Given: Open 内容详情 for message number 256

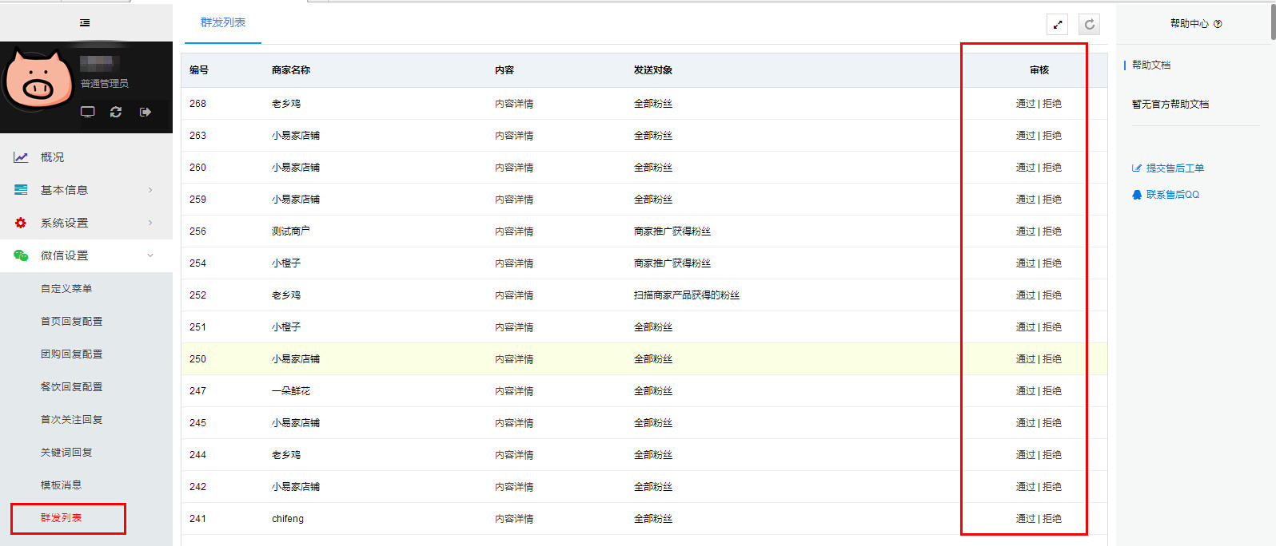Looking at the screenshot, I should (x=514, y=231).
